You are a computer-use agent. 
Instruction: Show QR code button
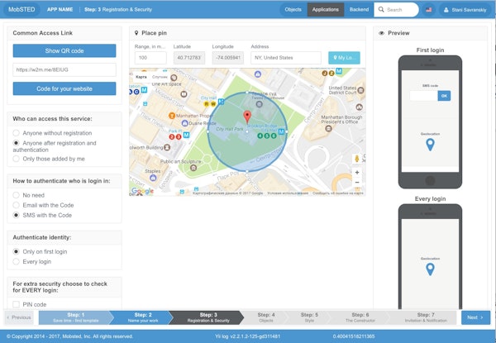pyautogui.click(x=64, y=50)
